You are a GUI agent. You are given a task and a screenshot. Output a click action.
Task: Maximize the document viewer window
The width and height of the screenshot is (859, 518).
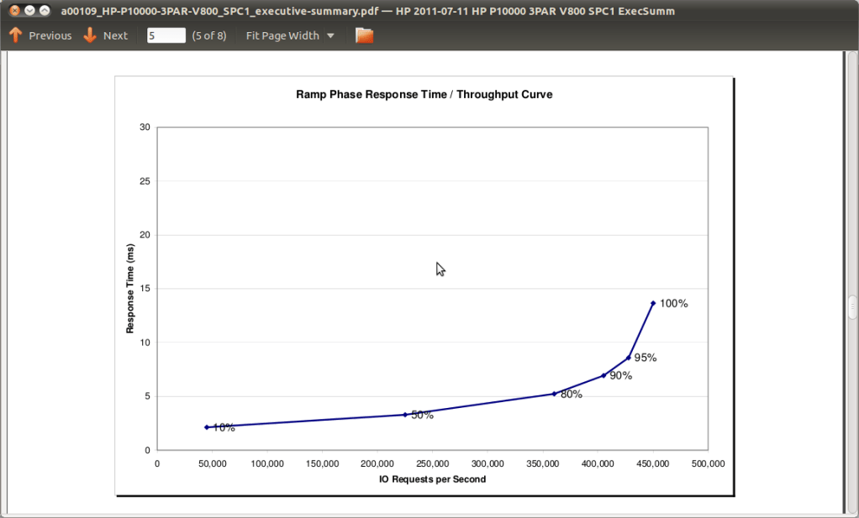45,11
